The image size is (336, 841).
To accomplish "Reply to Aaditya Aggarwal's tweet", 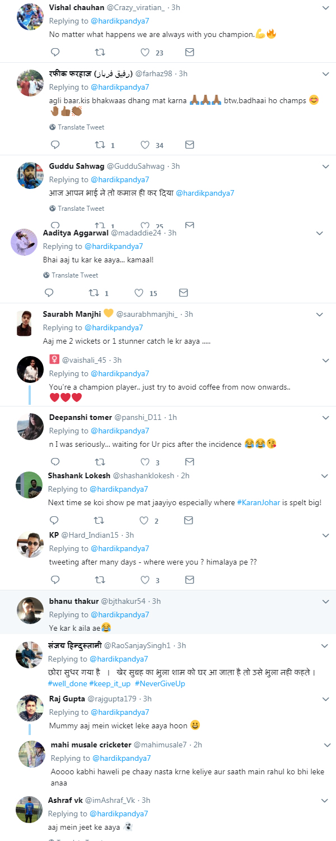I will click(x=49, y=293).
